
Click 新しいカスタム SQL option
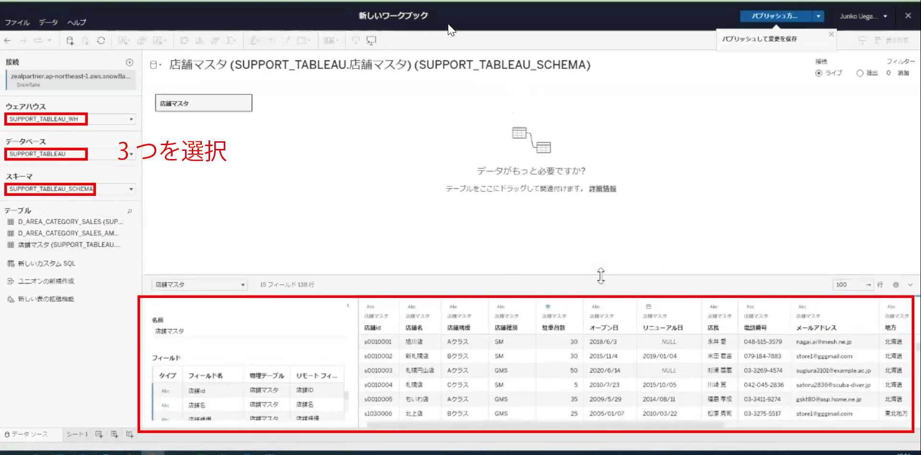[47, 264]
